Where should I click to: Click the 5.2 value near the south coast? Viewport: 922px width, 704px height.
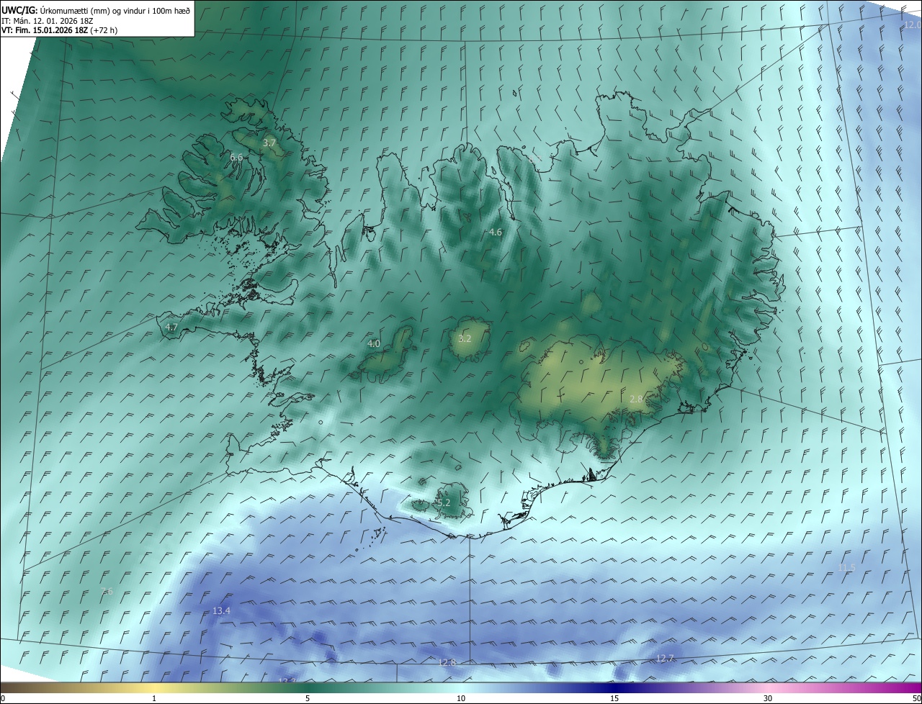[443, 503]
